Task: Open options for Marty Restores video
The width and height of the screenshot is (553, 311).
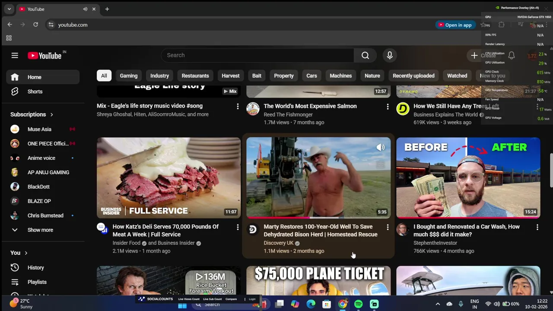Action: tap(387, 227)
